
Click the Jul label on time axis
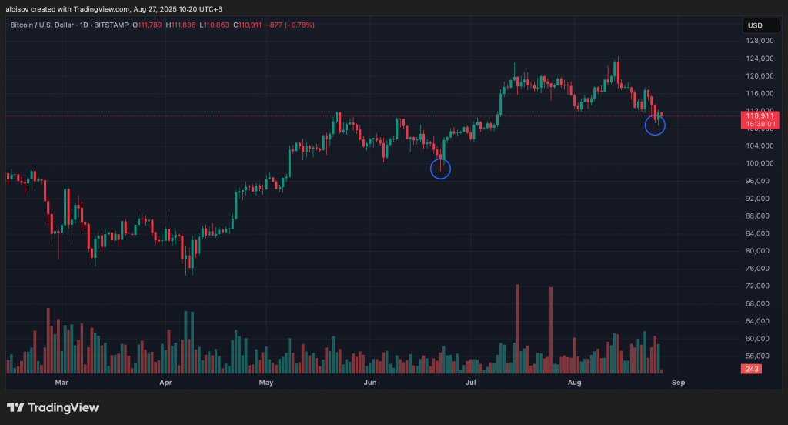click(x=471, y=382)
